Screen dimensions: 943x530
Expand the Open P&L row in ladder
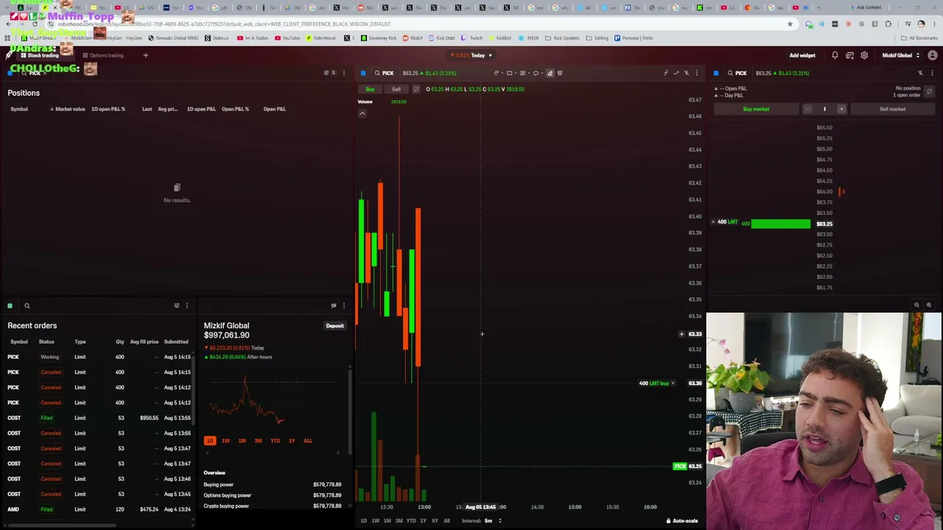(x=730, y=88)
